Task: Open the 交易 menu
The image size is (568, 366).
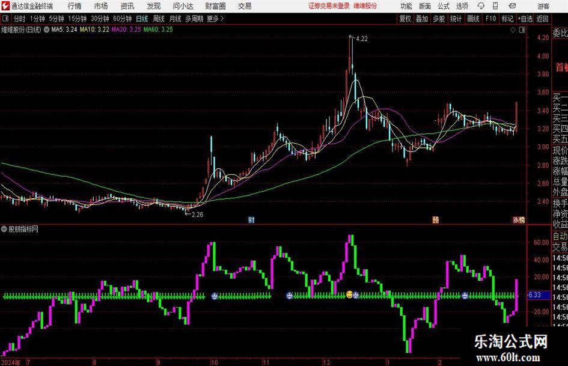Action: click(245, 6)
